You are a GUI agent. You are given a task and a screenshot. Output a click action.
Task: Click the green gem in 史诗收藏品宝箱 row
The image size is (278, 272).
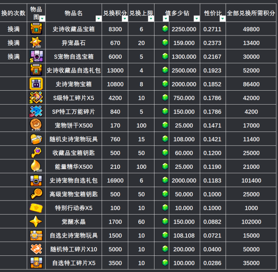click(x=165, y=29)
